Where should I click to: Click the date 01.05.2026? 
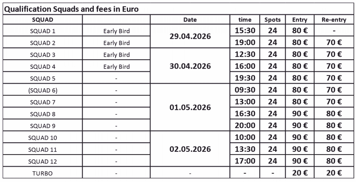coord(190,107)
